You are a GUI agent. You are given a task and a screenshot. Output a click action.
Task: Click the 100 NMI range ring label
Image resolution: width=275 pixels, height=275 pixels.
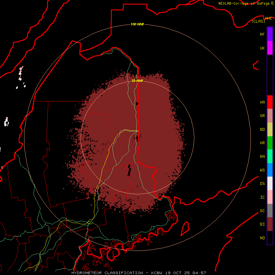pos(137,24)
